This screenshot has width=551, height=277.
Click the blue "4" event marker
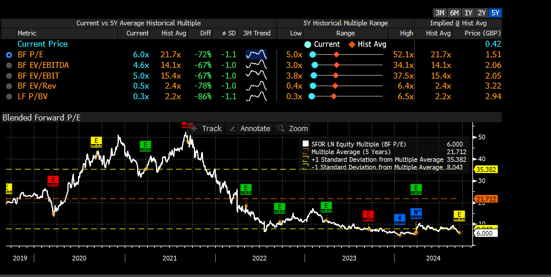(399, 219)
